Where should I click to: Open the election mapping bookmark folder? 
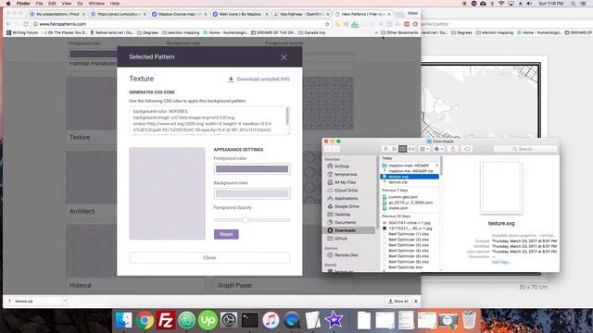(181, 33)
